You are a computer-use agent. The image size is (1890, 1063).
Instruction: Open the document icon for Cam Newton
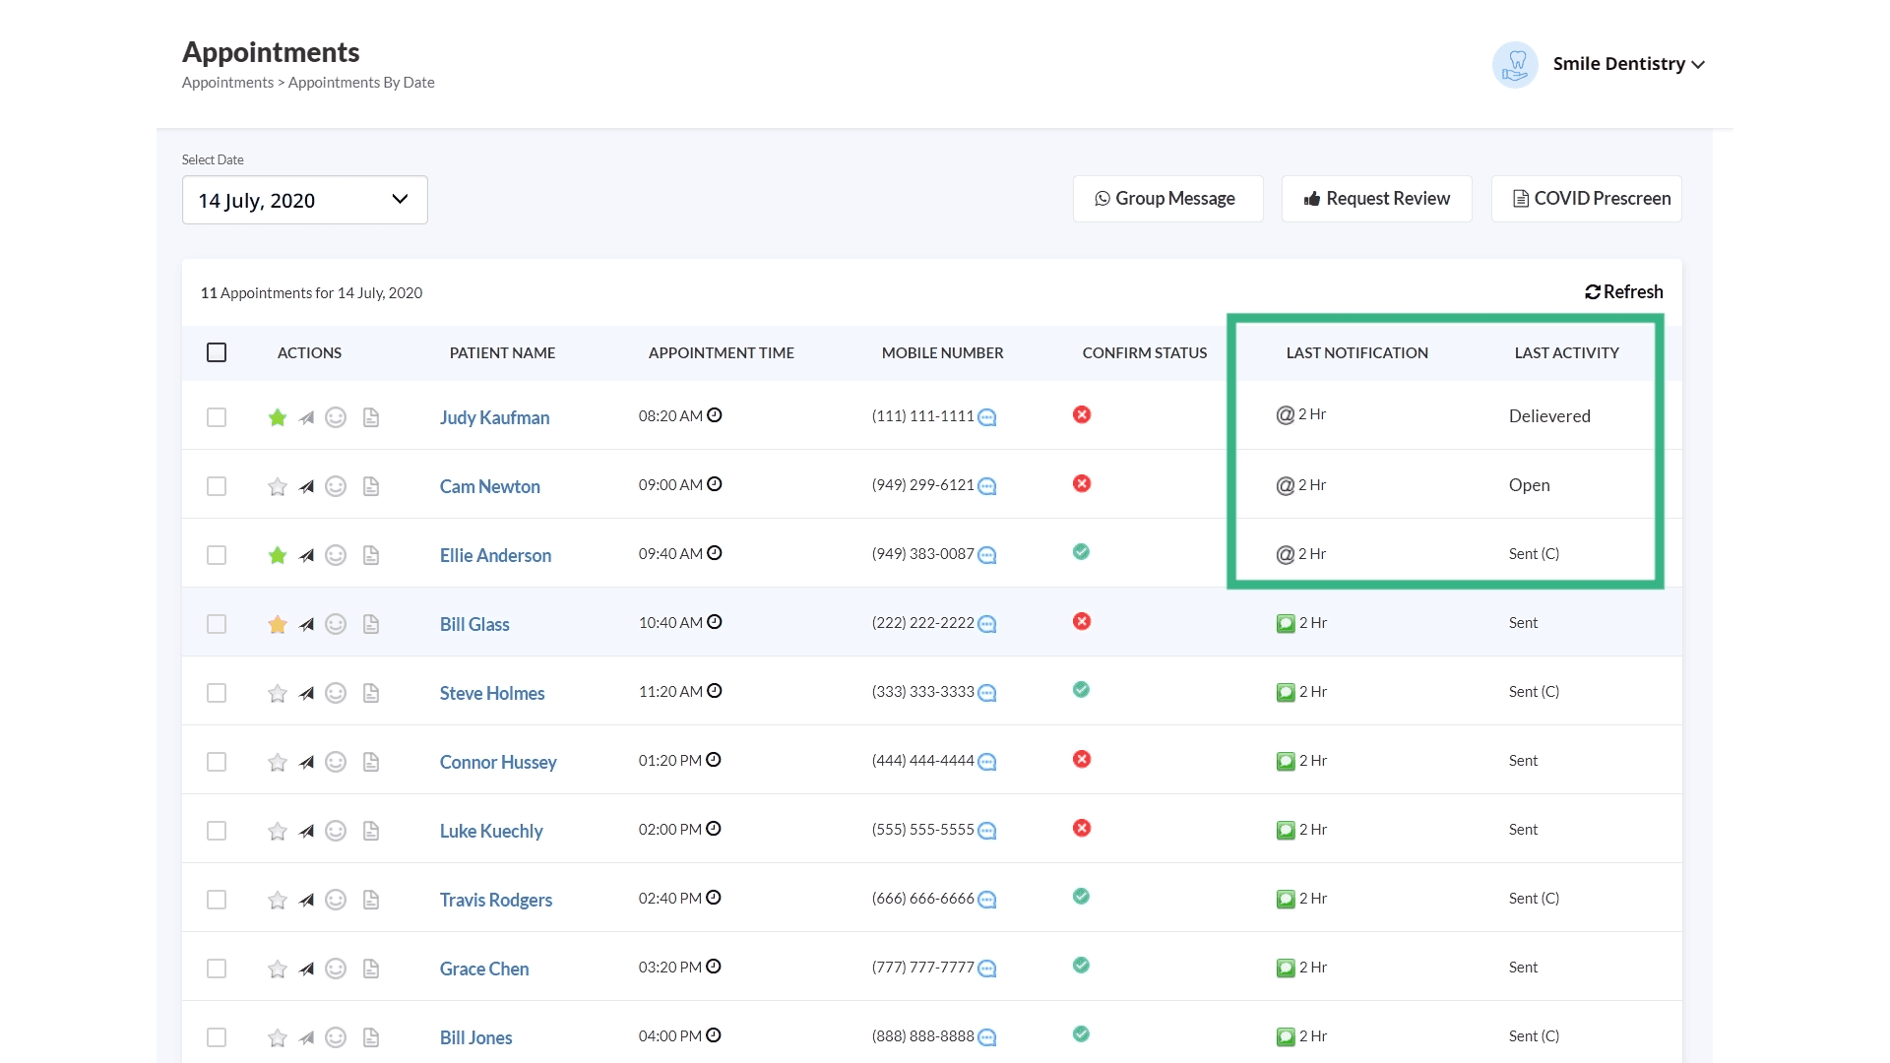pos(371,486)
